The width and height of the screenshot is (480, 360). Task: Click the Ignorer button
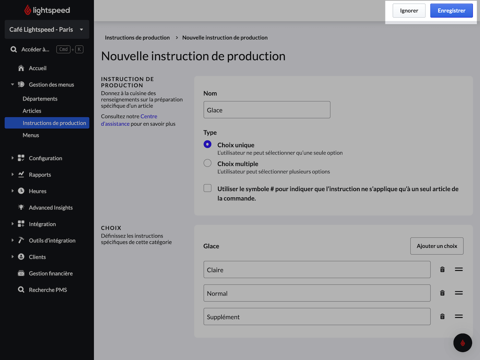pos(409,11)
